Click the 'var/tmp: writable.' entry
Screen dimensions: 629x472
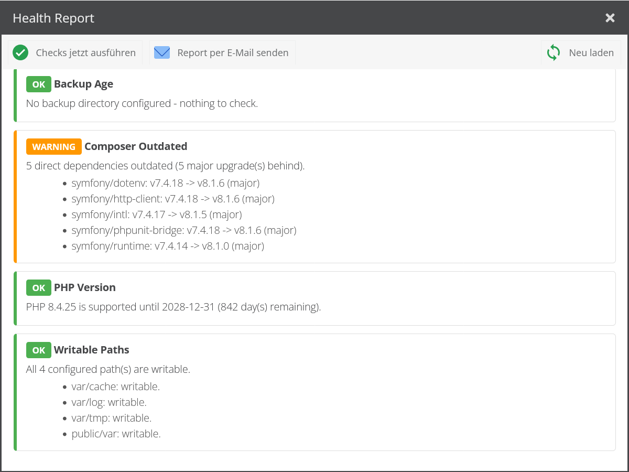point(112,418)
